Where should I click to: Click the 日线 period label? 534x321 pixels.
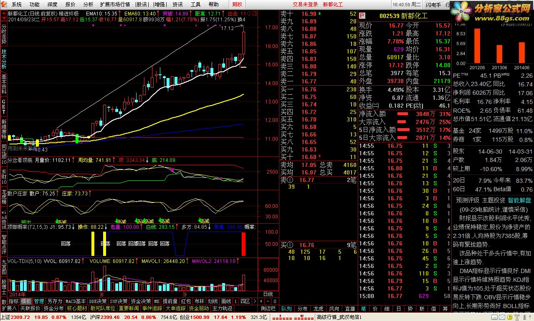(268, 294)
